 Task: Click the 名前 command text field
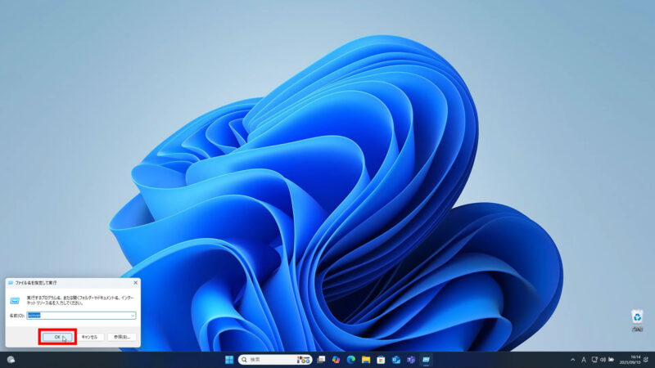[78, 315]
